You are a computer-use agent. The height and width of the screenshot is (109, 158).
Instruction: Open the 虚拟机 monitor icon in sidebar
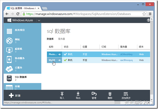(9, 50)
